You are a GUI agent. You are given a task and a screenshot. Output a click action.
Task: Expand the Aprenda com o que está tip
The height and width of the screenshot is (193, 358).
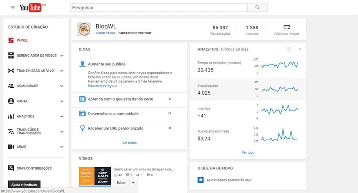point(170,99)
